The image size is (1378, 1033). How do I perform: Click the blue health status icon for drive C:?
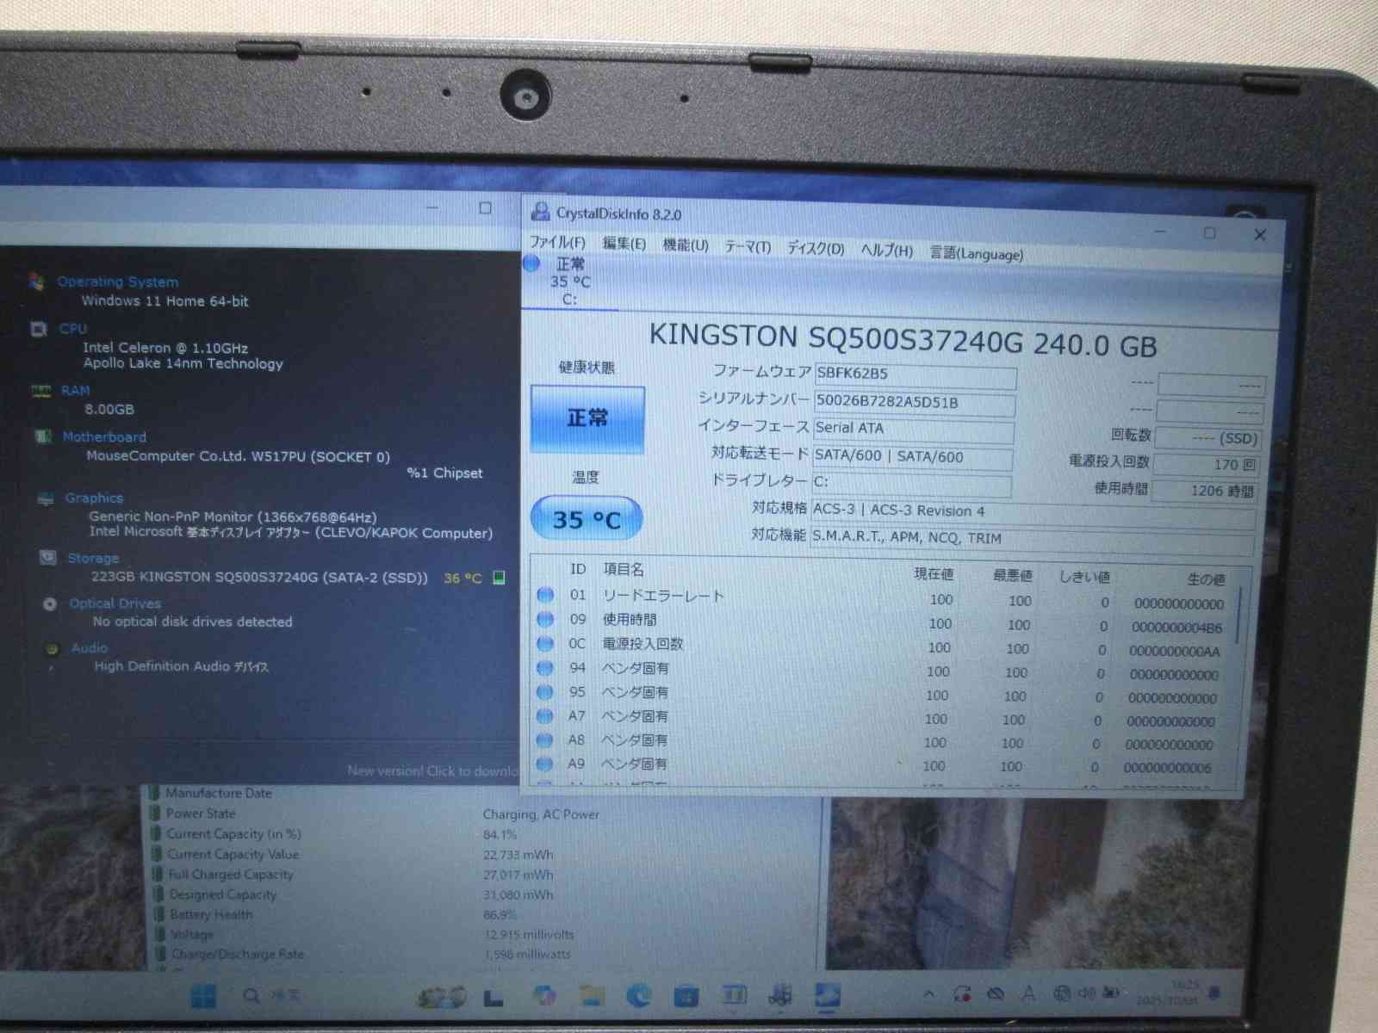[531, 263]
